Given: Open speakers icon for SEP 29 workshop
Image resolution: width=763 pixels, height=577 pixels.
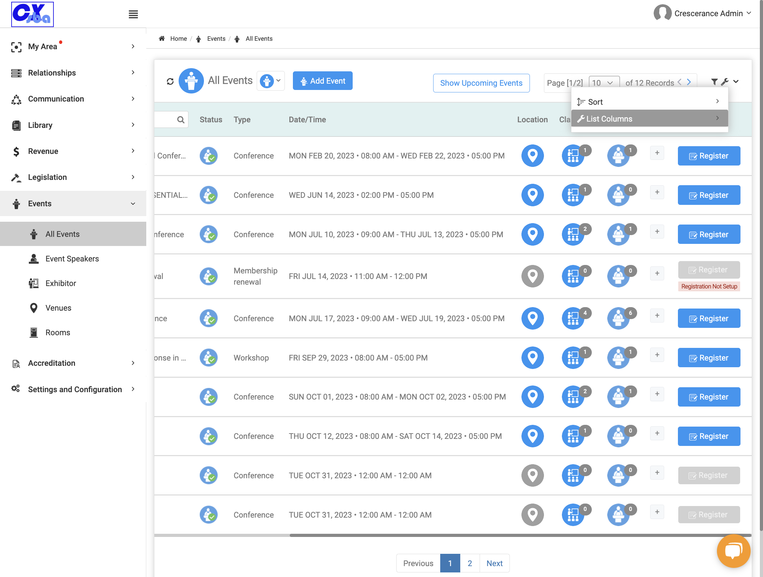Looking at the screenshot, I should [618, 358].
